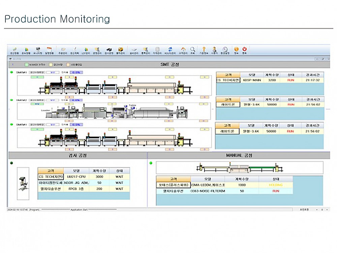This screenshot has width=337, height=253.
Task: Click the 포테스 customer cell in MANUAL table
Action: [x=173, y=185]
